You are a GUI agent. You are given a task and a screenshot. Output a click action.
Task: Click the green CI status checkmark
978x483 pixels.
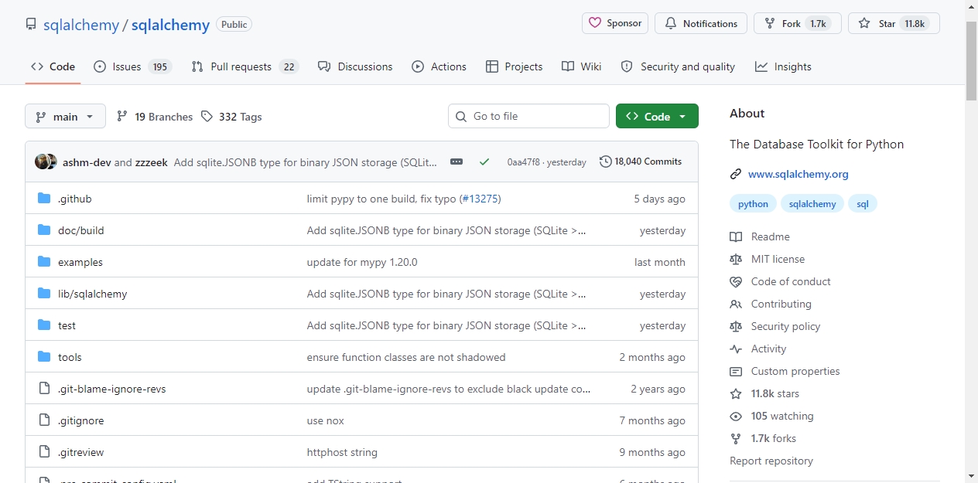[x=484, y=162]
